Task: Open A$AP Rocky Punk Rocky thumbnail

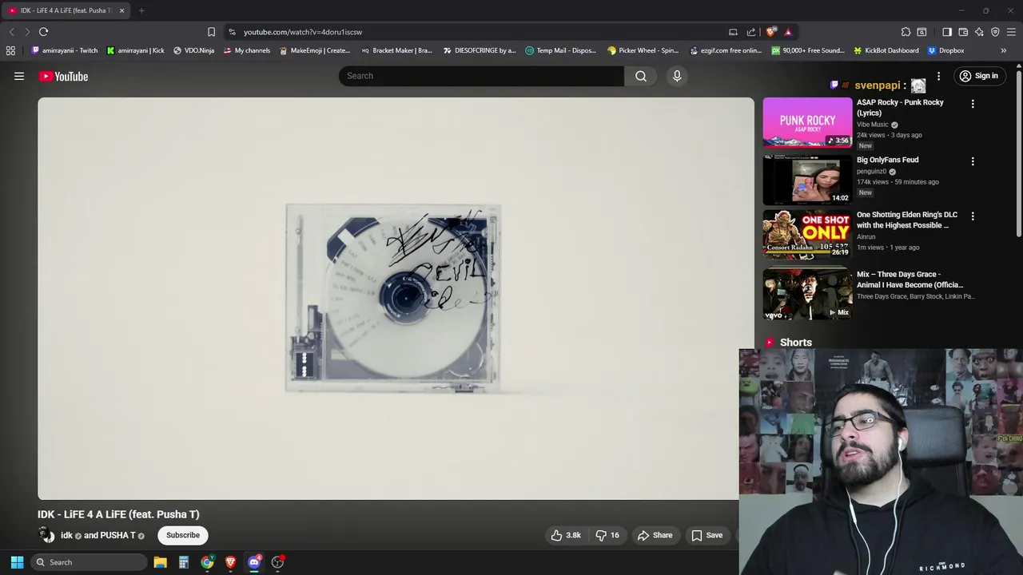Action: (807, 123)
